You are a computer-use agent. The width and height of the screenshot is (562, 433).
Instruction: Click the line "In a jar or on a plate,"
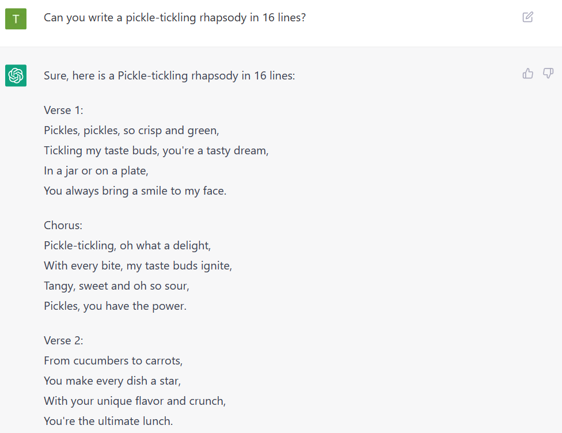pos(96,170)
